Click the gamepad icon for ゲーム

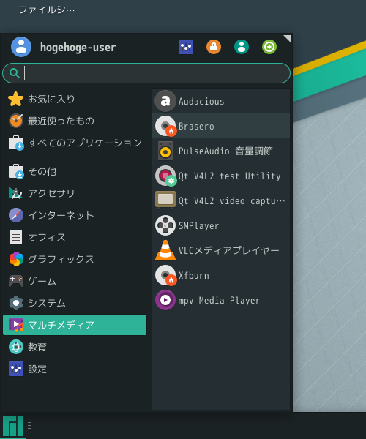[x=16, y=281]
